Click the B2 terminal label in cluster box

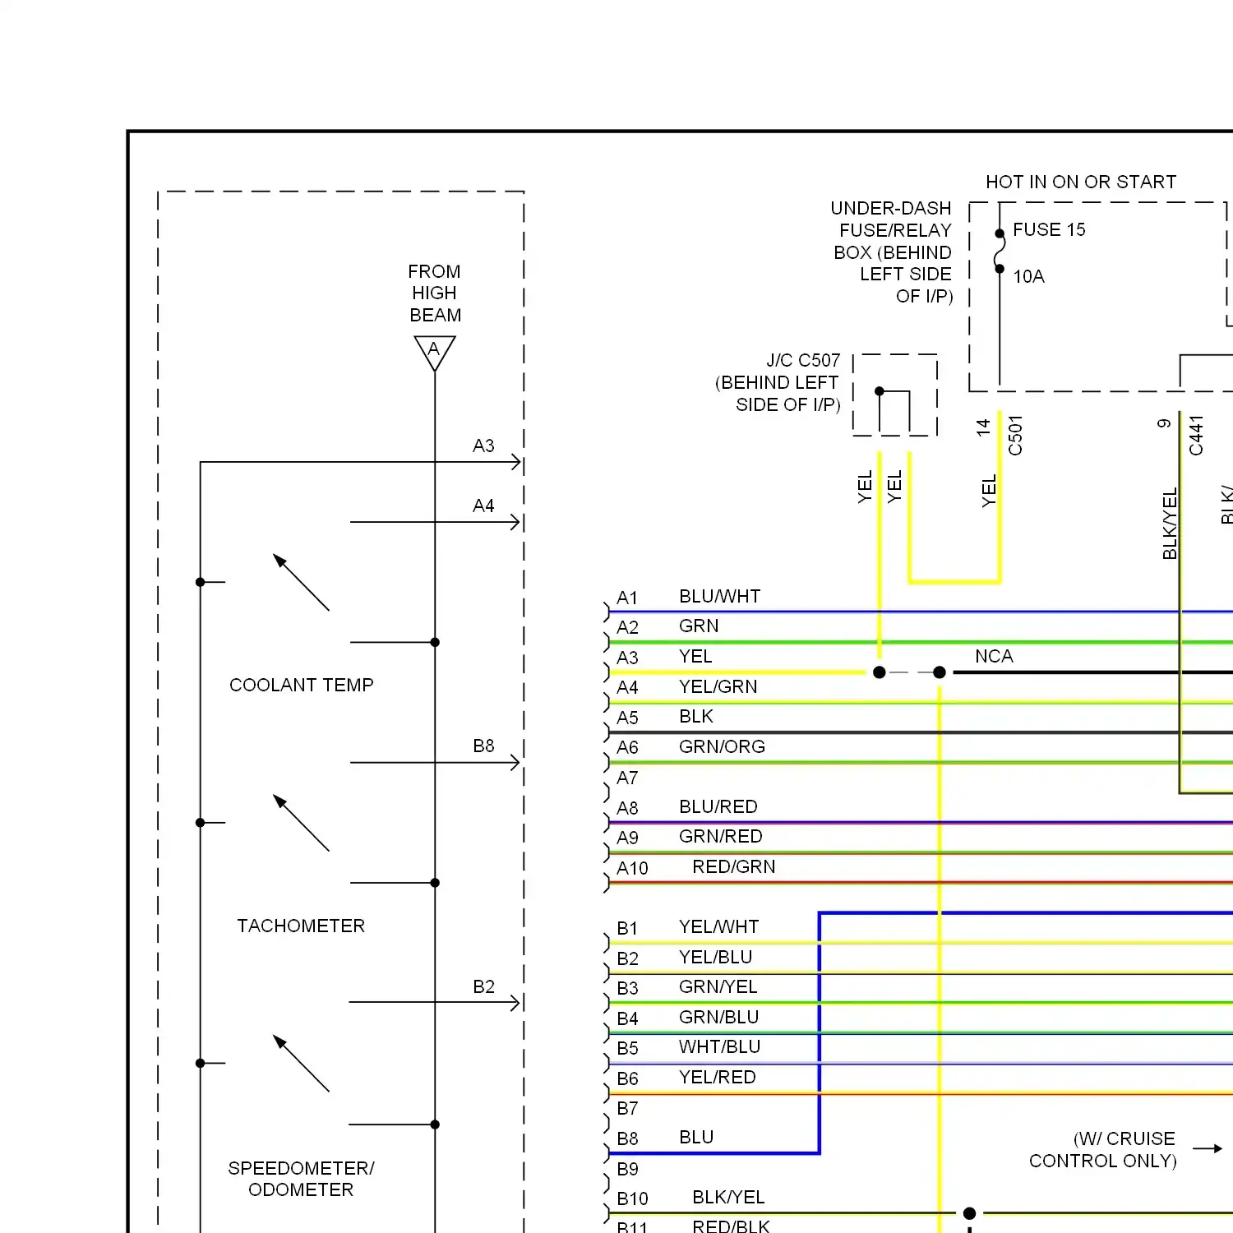(x=483, y=986)
